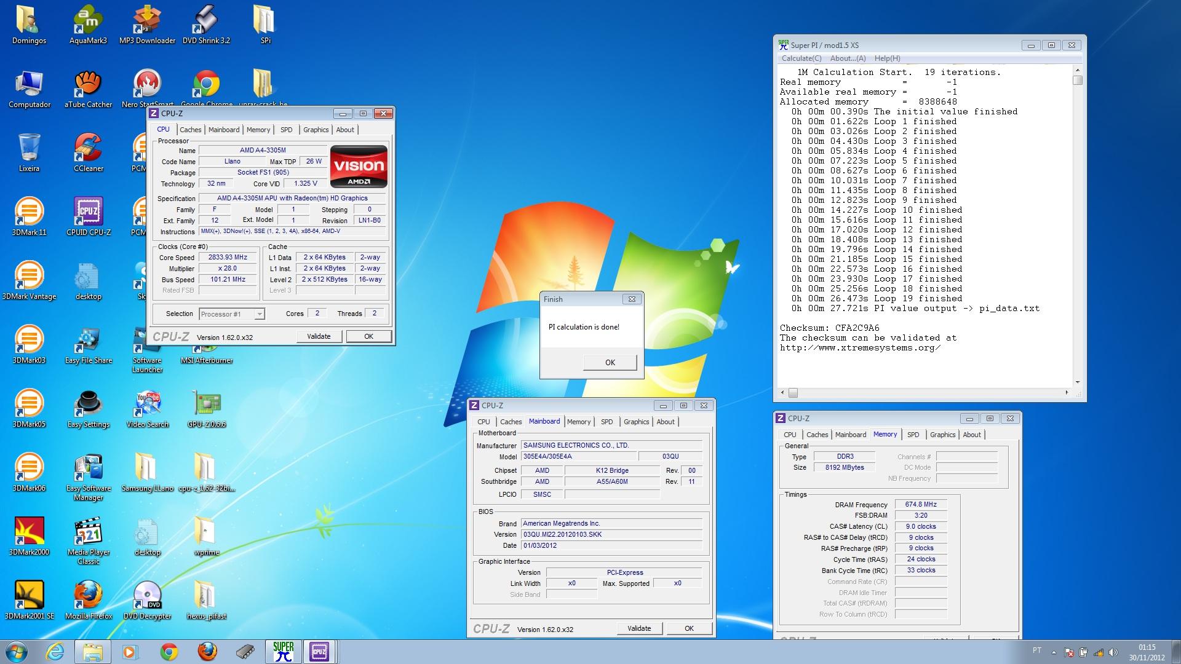Open About...(A) menu in Super PI
The width and height of the screenshot is (1181, 664).
point(848,58)
